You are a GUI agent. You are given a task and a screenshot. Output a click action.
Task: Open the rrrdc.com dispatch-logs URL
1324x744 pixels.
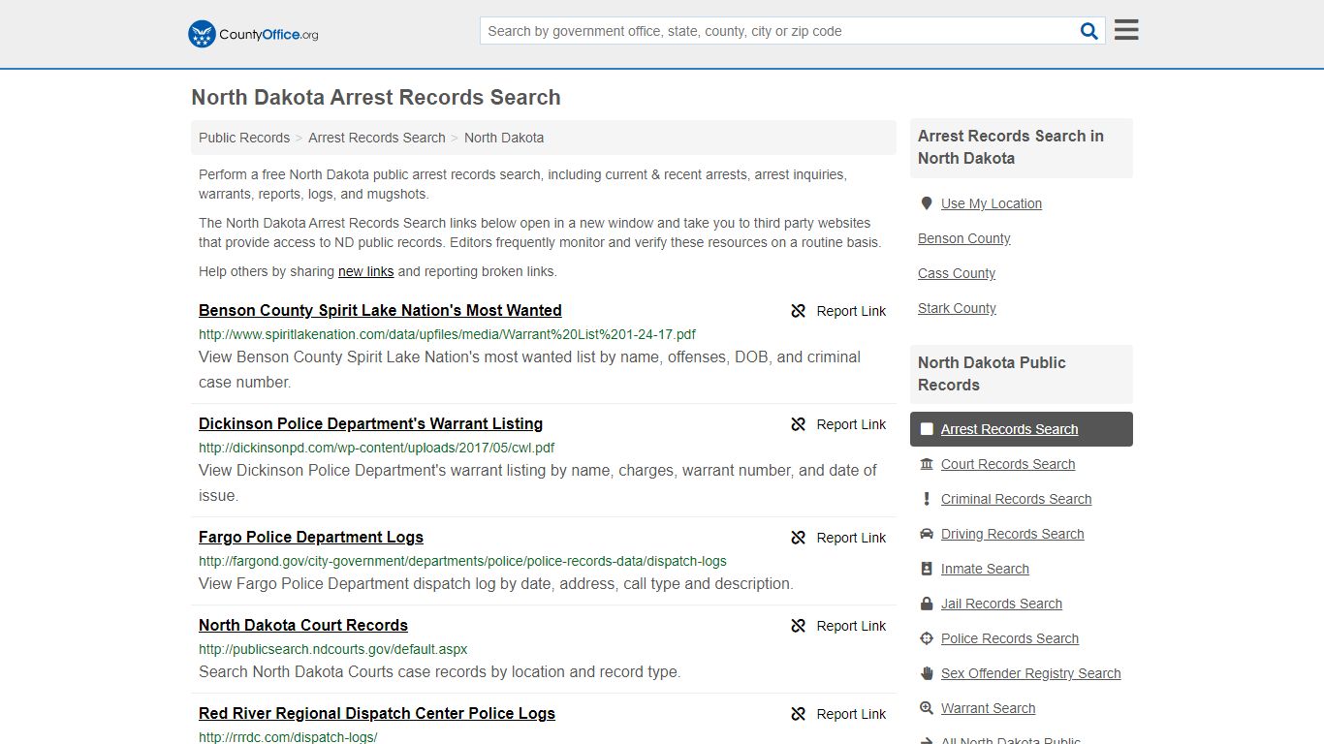click(x=288, y=737)
